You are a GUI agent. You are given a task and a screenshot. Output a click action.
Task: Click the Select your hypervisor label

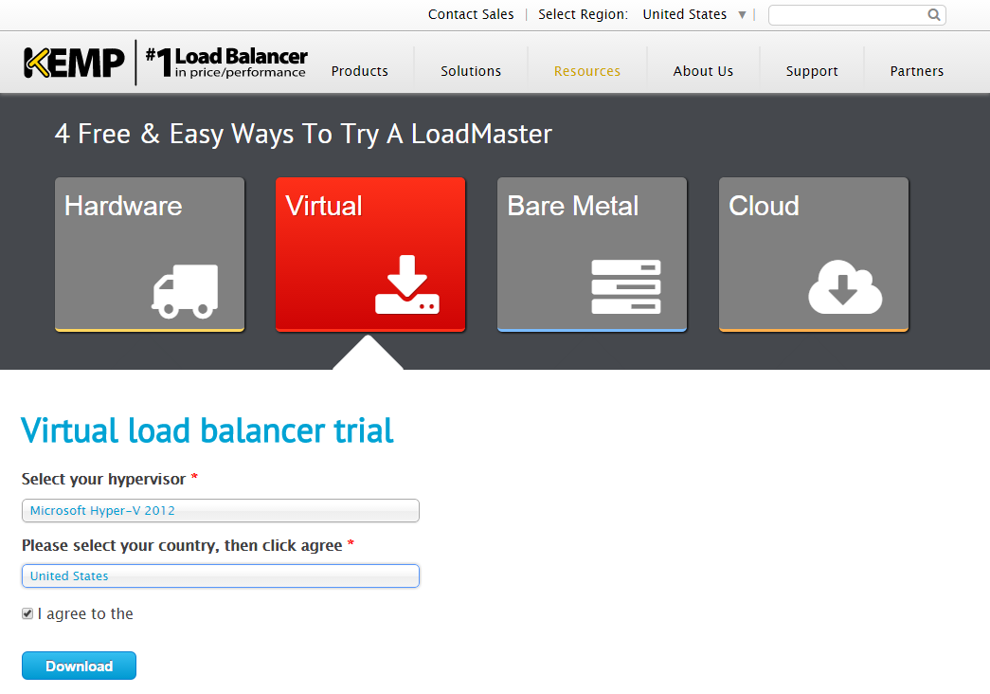[x=103, y=479]
